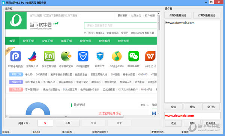Open the 软件资讯 nav tab

click(x=85, y=41)
